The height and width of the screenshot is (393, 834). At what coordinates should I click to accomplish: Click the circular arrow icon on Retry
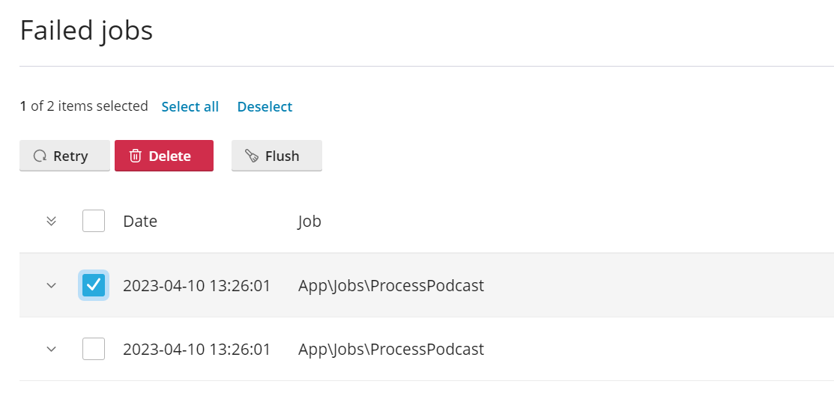pos(40,156)
